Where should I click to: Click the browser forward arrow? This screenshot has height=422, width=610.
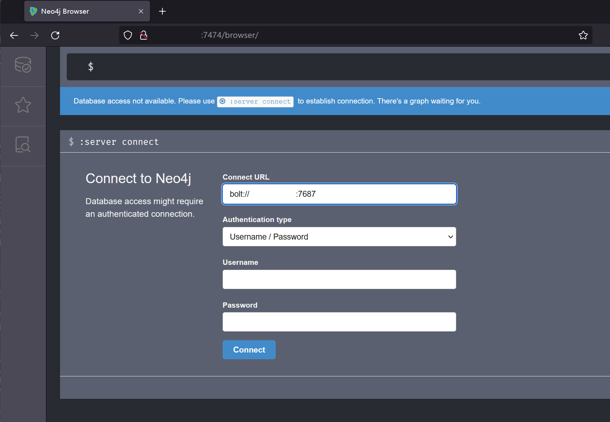coord(34,35)
